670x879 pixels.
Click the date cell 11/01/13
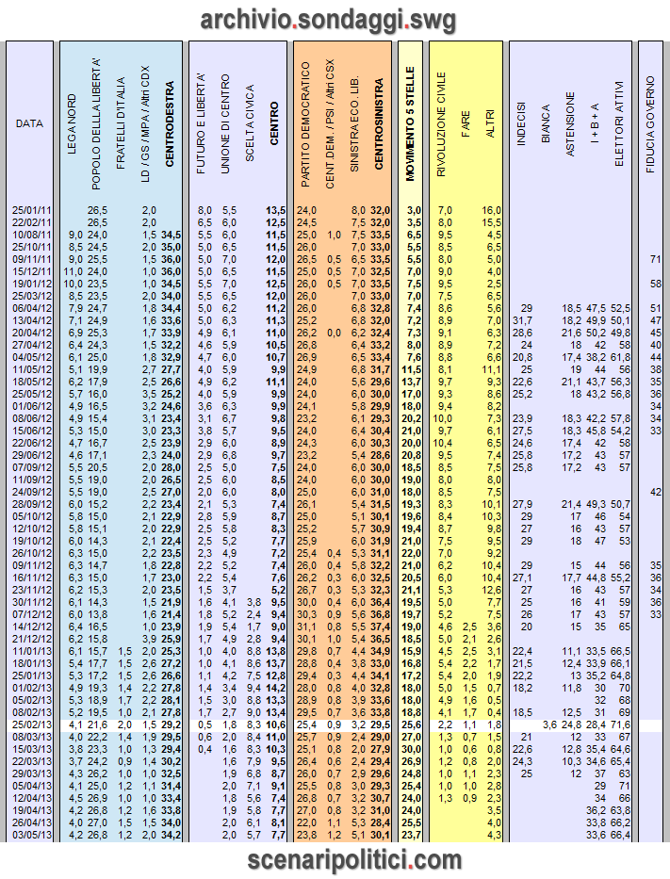31,651
